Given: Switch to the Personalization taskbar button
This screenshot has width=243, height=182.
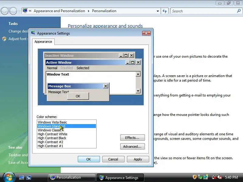Looking at the screenshot, I should tap(71, 177).
